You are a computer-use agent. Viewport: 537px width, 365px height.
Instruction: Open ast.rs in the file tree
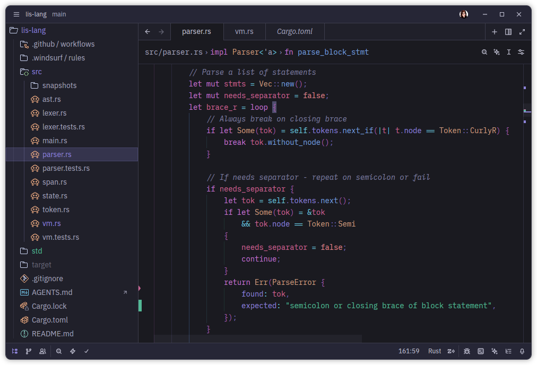click(x=72, y=99)
